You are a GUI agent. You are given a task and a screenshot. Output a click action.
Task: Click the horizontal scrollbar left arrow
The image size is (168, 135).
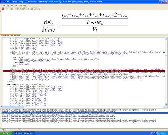[x=2, y=107]
